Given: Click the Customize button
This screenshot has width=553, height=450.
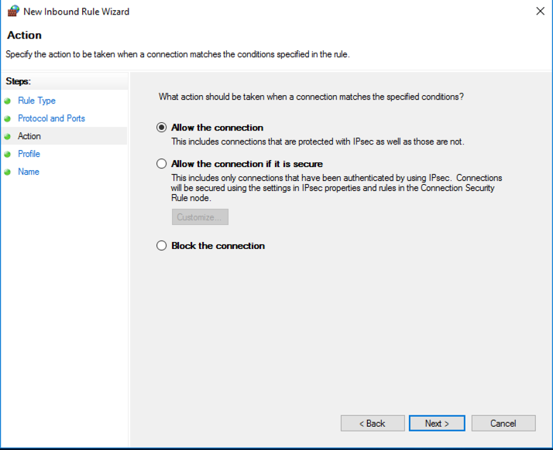Looking at the screenshot, I should pos(200,217).
